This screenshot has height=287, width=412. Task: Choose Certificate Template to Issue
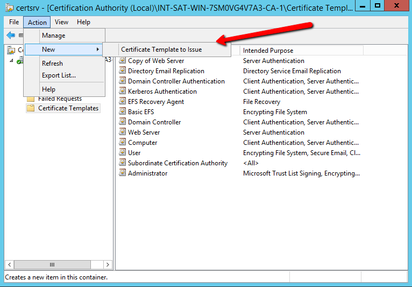pyautogui.click(x=161, y=50)
